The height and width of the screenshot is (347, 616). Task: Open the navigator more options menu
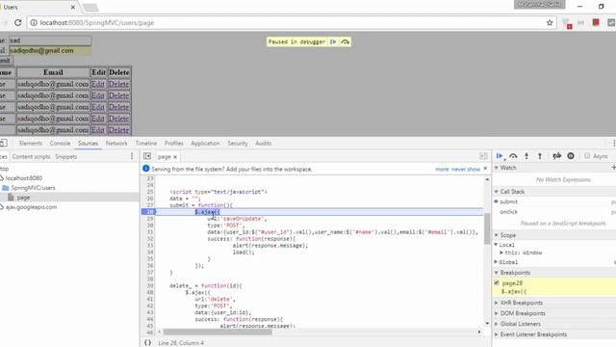click(x=132, y=156)
